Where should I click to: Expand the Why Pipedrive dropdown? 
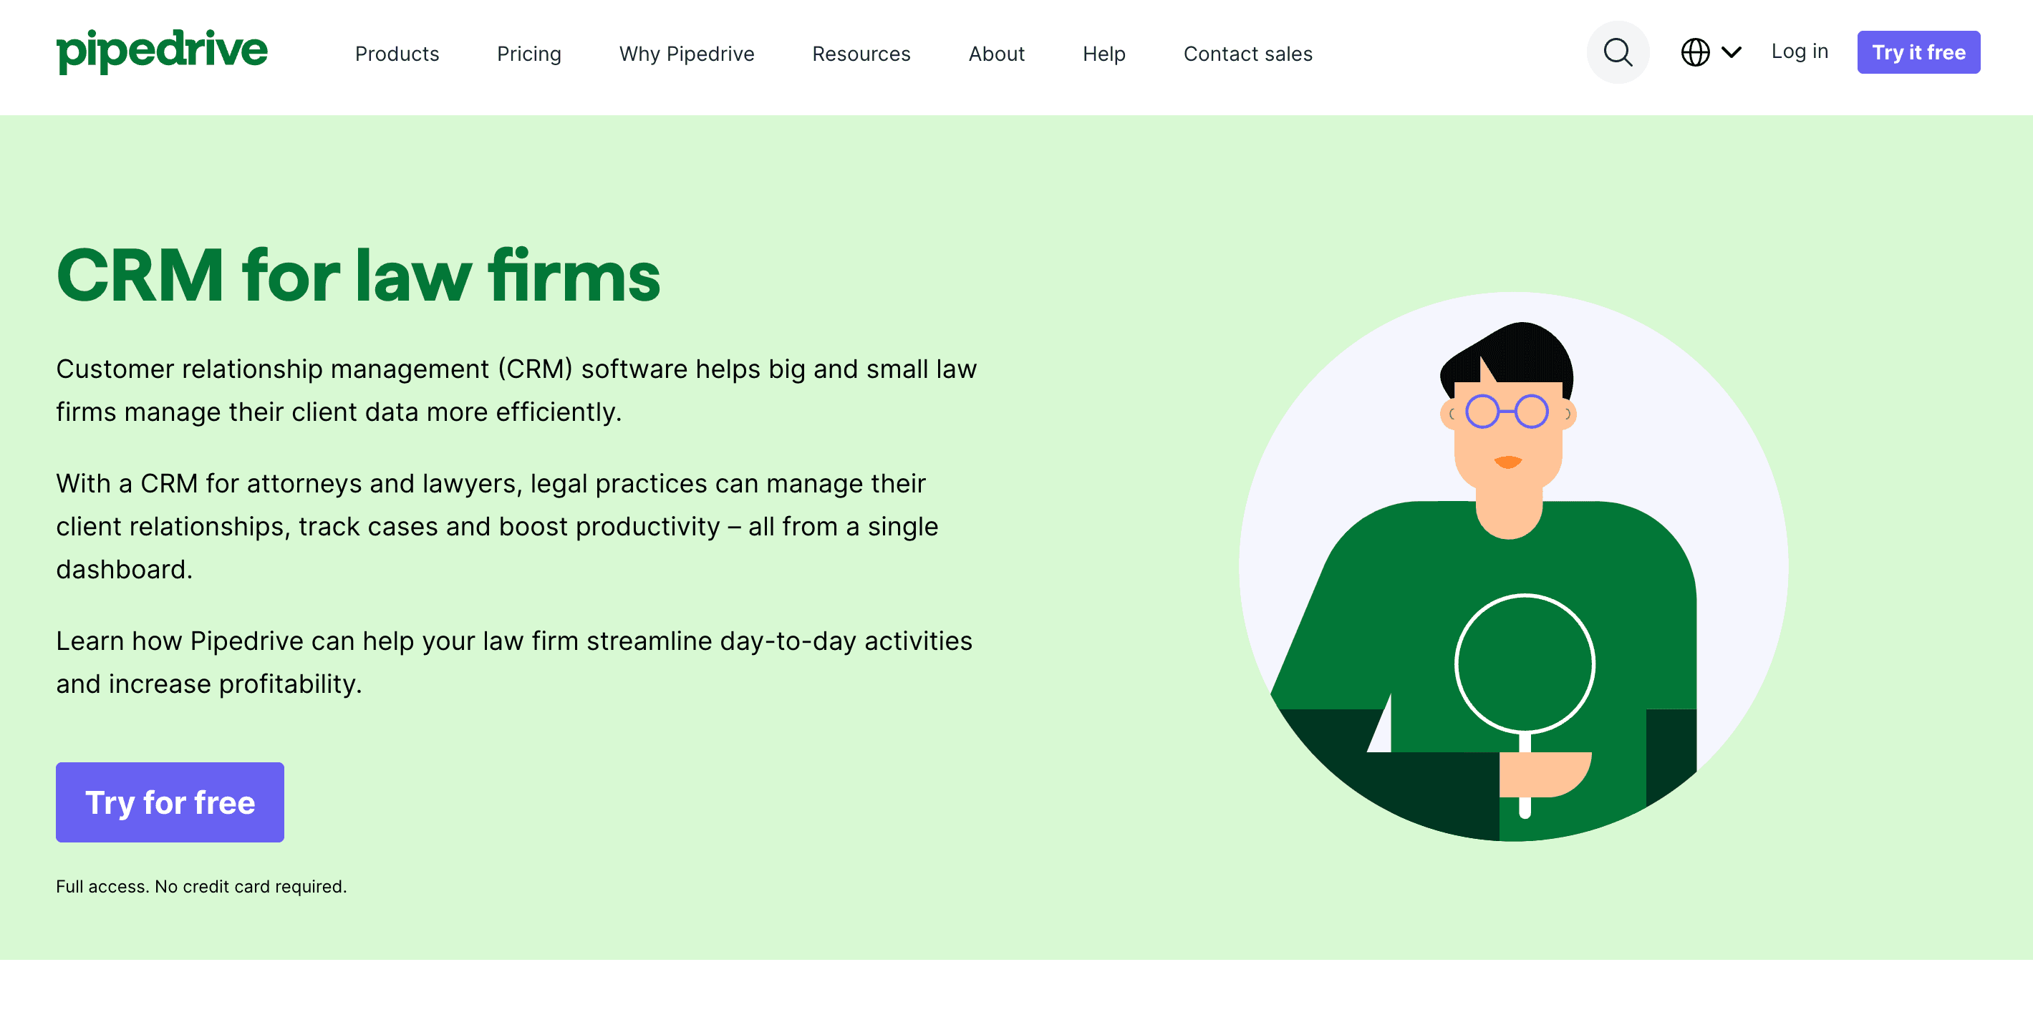pos(687,54)
